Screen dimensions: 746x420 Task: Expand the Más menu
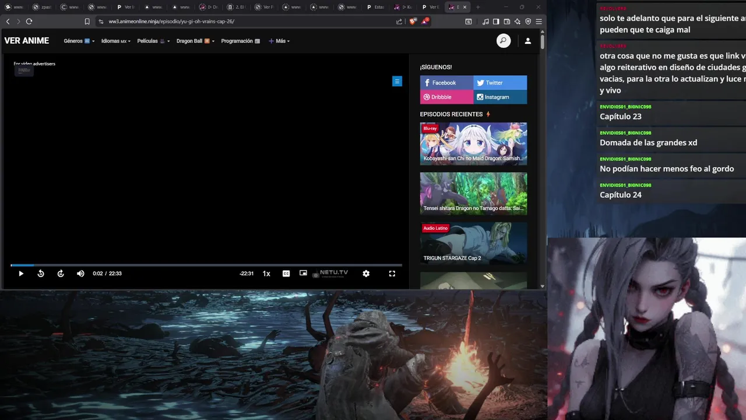[279, 41]
